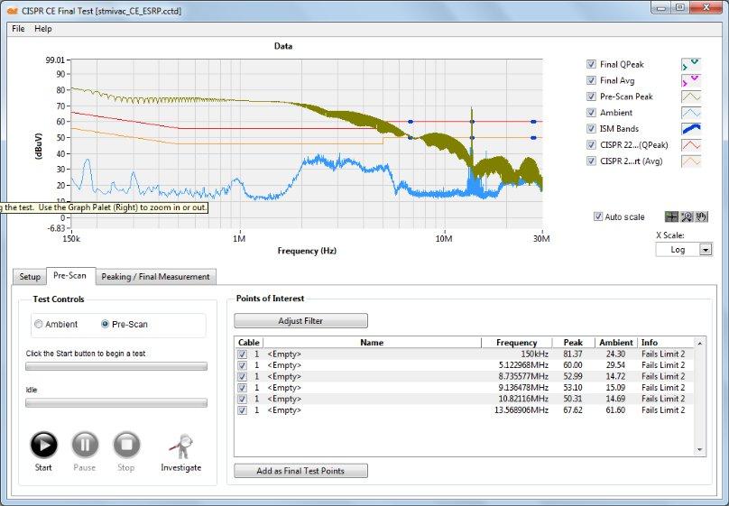Toggle Final QPeak plot visibility checkbox

coord(591,64)
